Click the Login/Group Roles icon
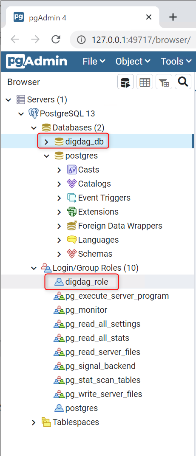This screenshot has width=196, height=456. point(46,268)
